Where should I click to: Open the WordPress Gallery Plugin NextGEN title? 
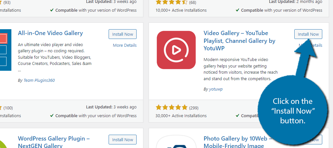click(x=54, y=142)
